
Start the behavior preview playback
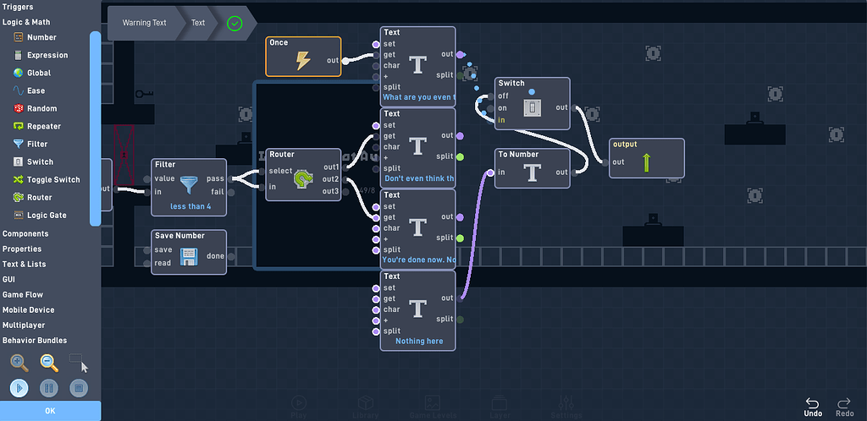(x=19, y=388)
